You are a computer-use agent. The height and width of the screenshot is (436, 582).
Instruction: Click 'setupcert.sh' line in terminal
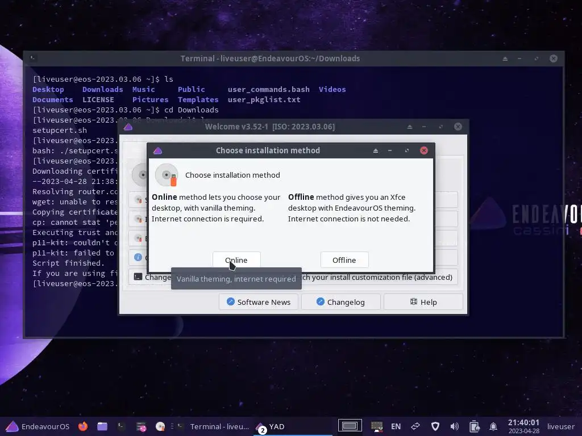pos(59,131)
